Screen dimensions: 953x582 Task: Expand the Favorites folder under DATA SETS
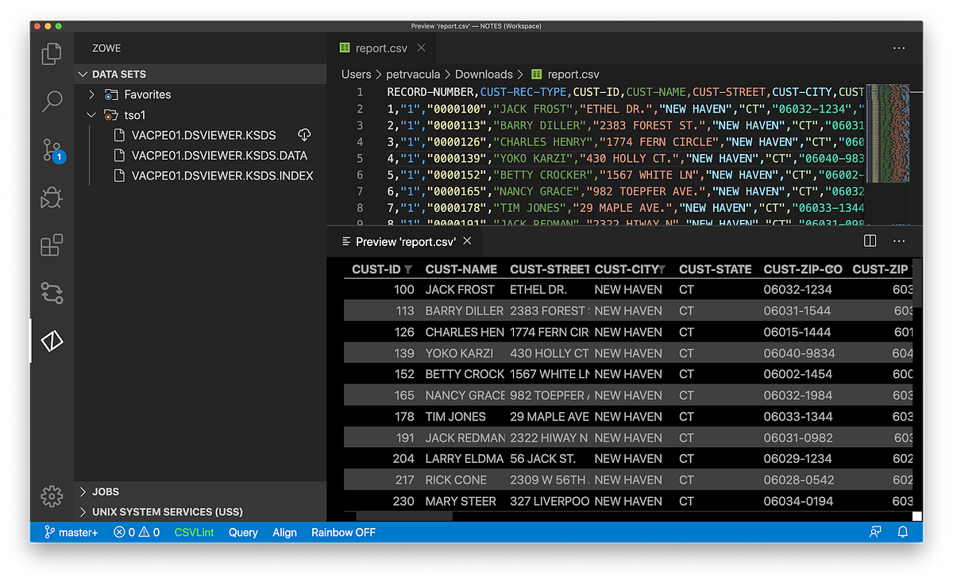[x=91, y=94]
